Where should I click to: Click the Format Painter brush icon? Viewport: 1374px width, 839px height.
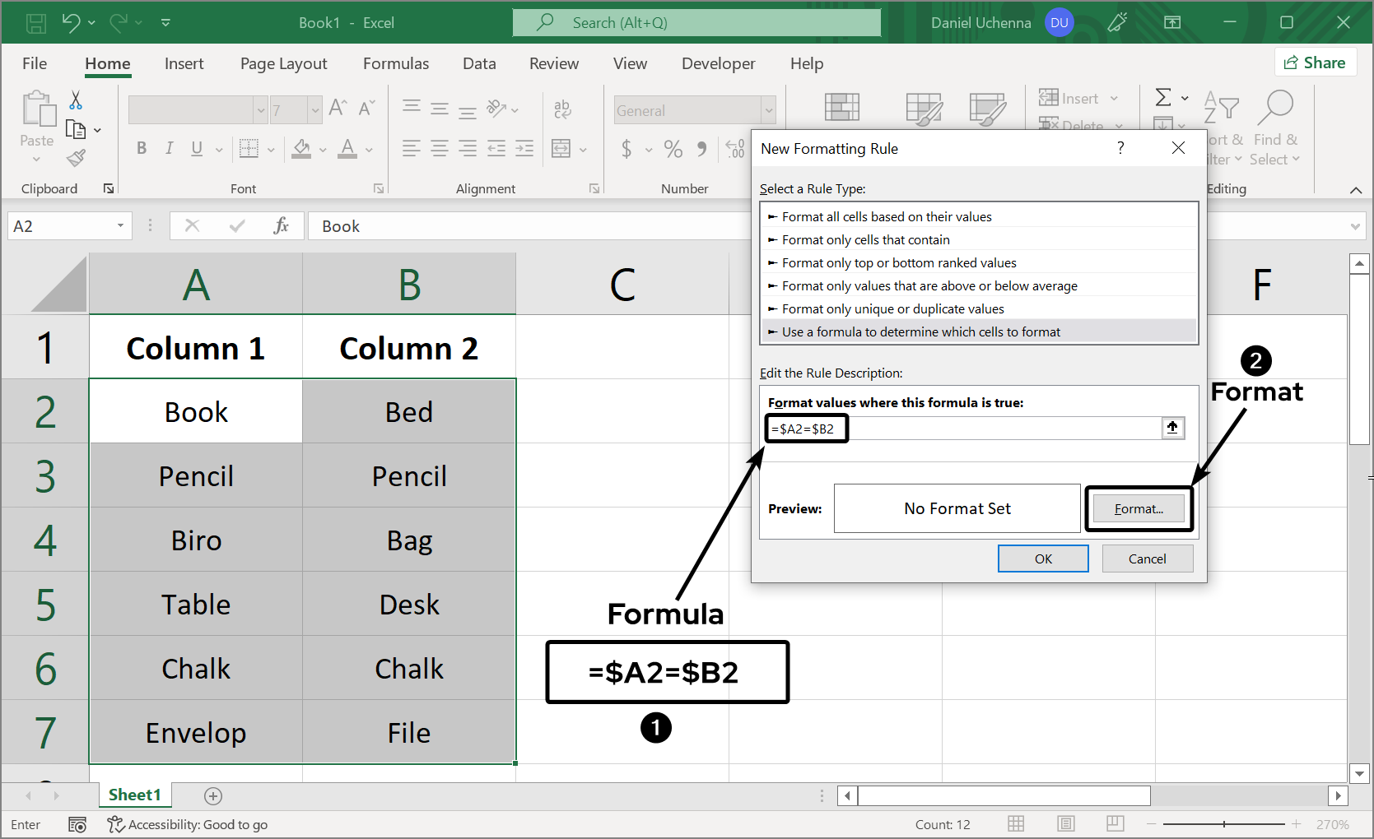[77, 158]
